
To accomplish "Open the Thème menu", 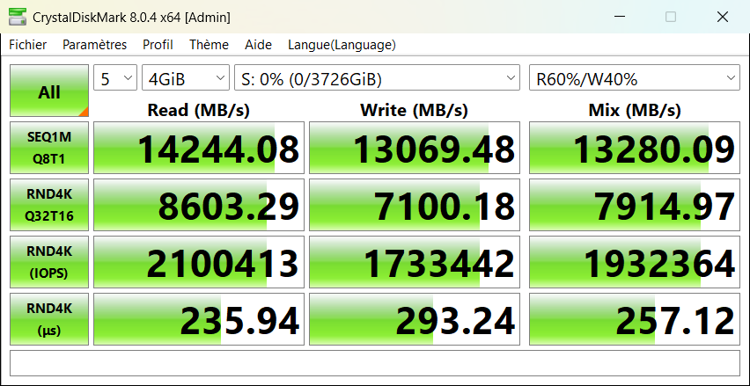I will [209, 45].
